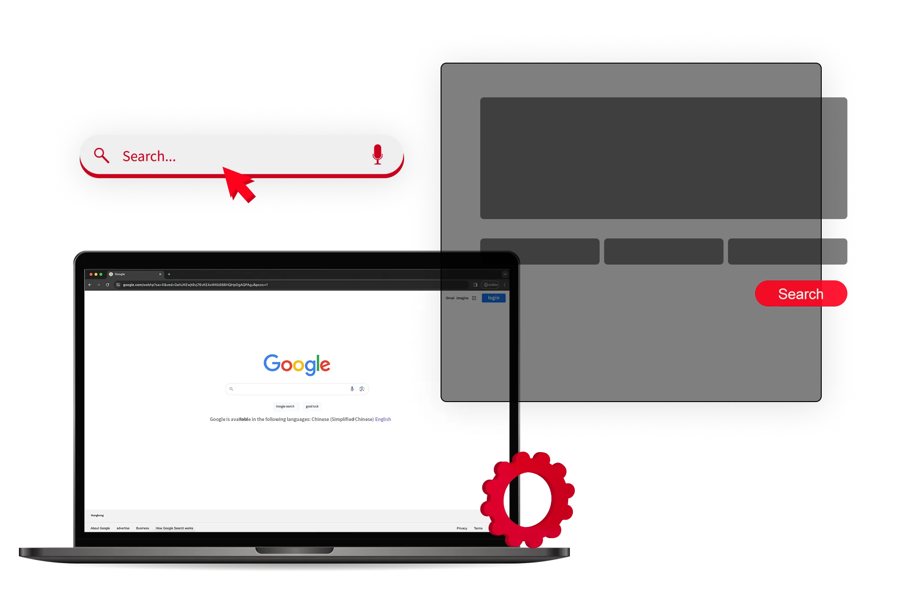Select the Images tab on Google
901x613 pixels.
[x=461, y=297]
